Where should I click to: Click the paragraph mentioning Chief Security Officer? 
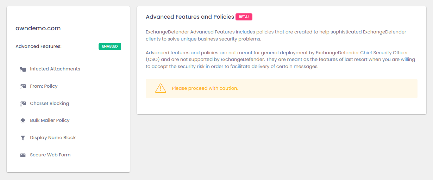click(280, 60)
